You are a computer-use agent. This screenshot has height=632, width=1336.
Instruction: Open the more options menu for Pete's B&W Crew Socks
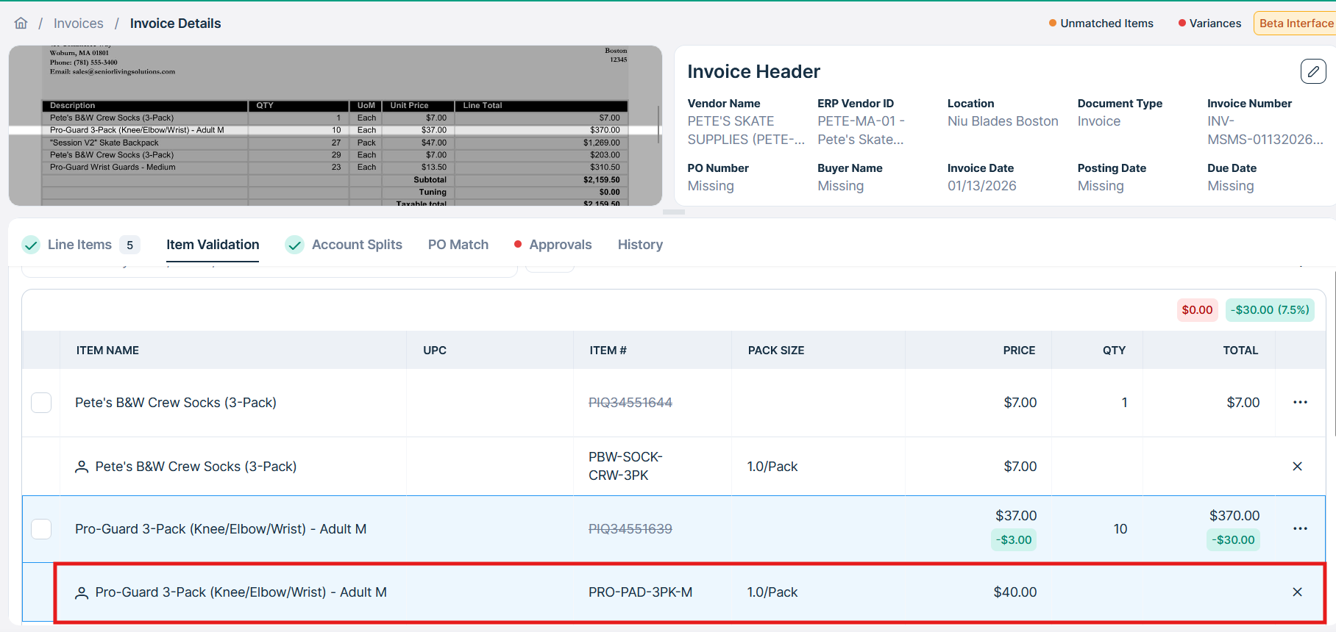1300,402
